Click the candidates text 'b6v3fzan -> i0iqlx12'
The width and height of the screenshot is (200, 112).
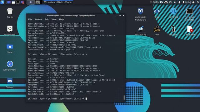pos(62,94)
